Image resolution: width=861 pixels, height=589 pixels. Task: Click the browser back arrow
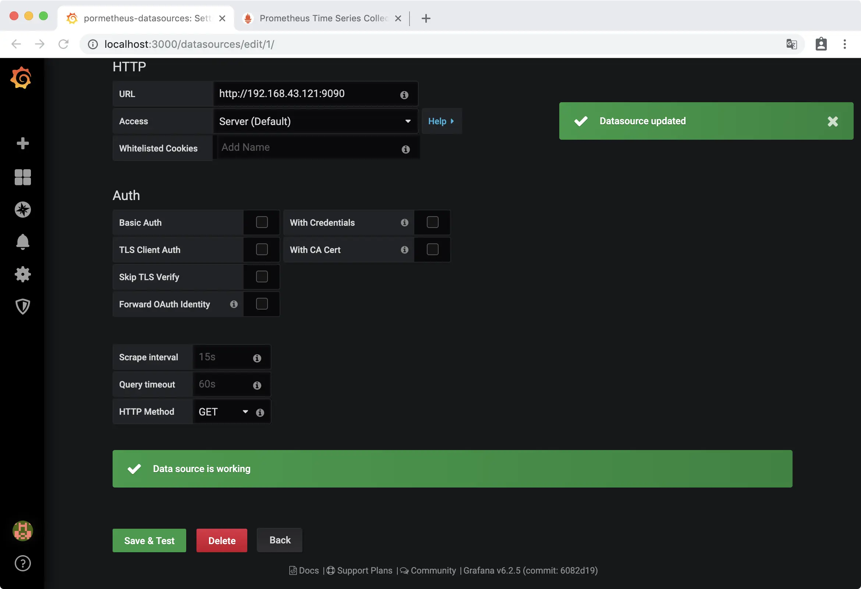(16, 44)
